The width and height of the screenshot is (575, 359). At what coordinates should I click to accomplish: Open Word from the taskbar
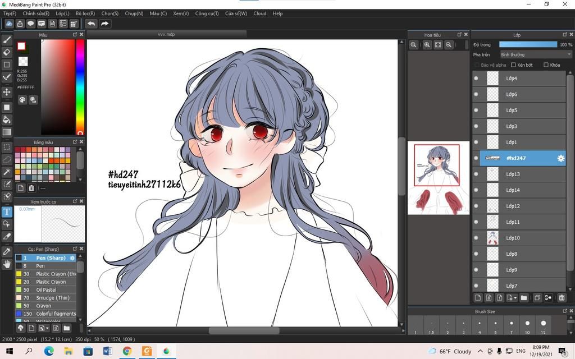click(x=107, y=351)
